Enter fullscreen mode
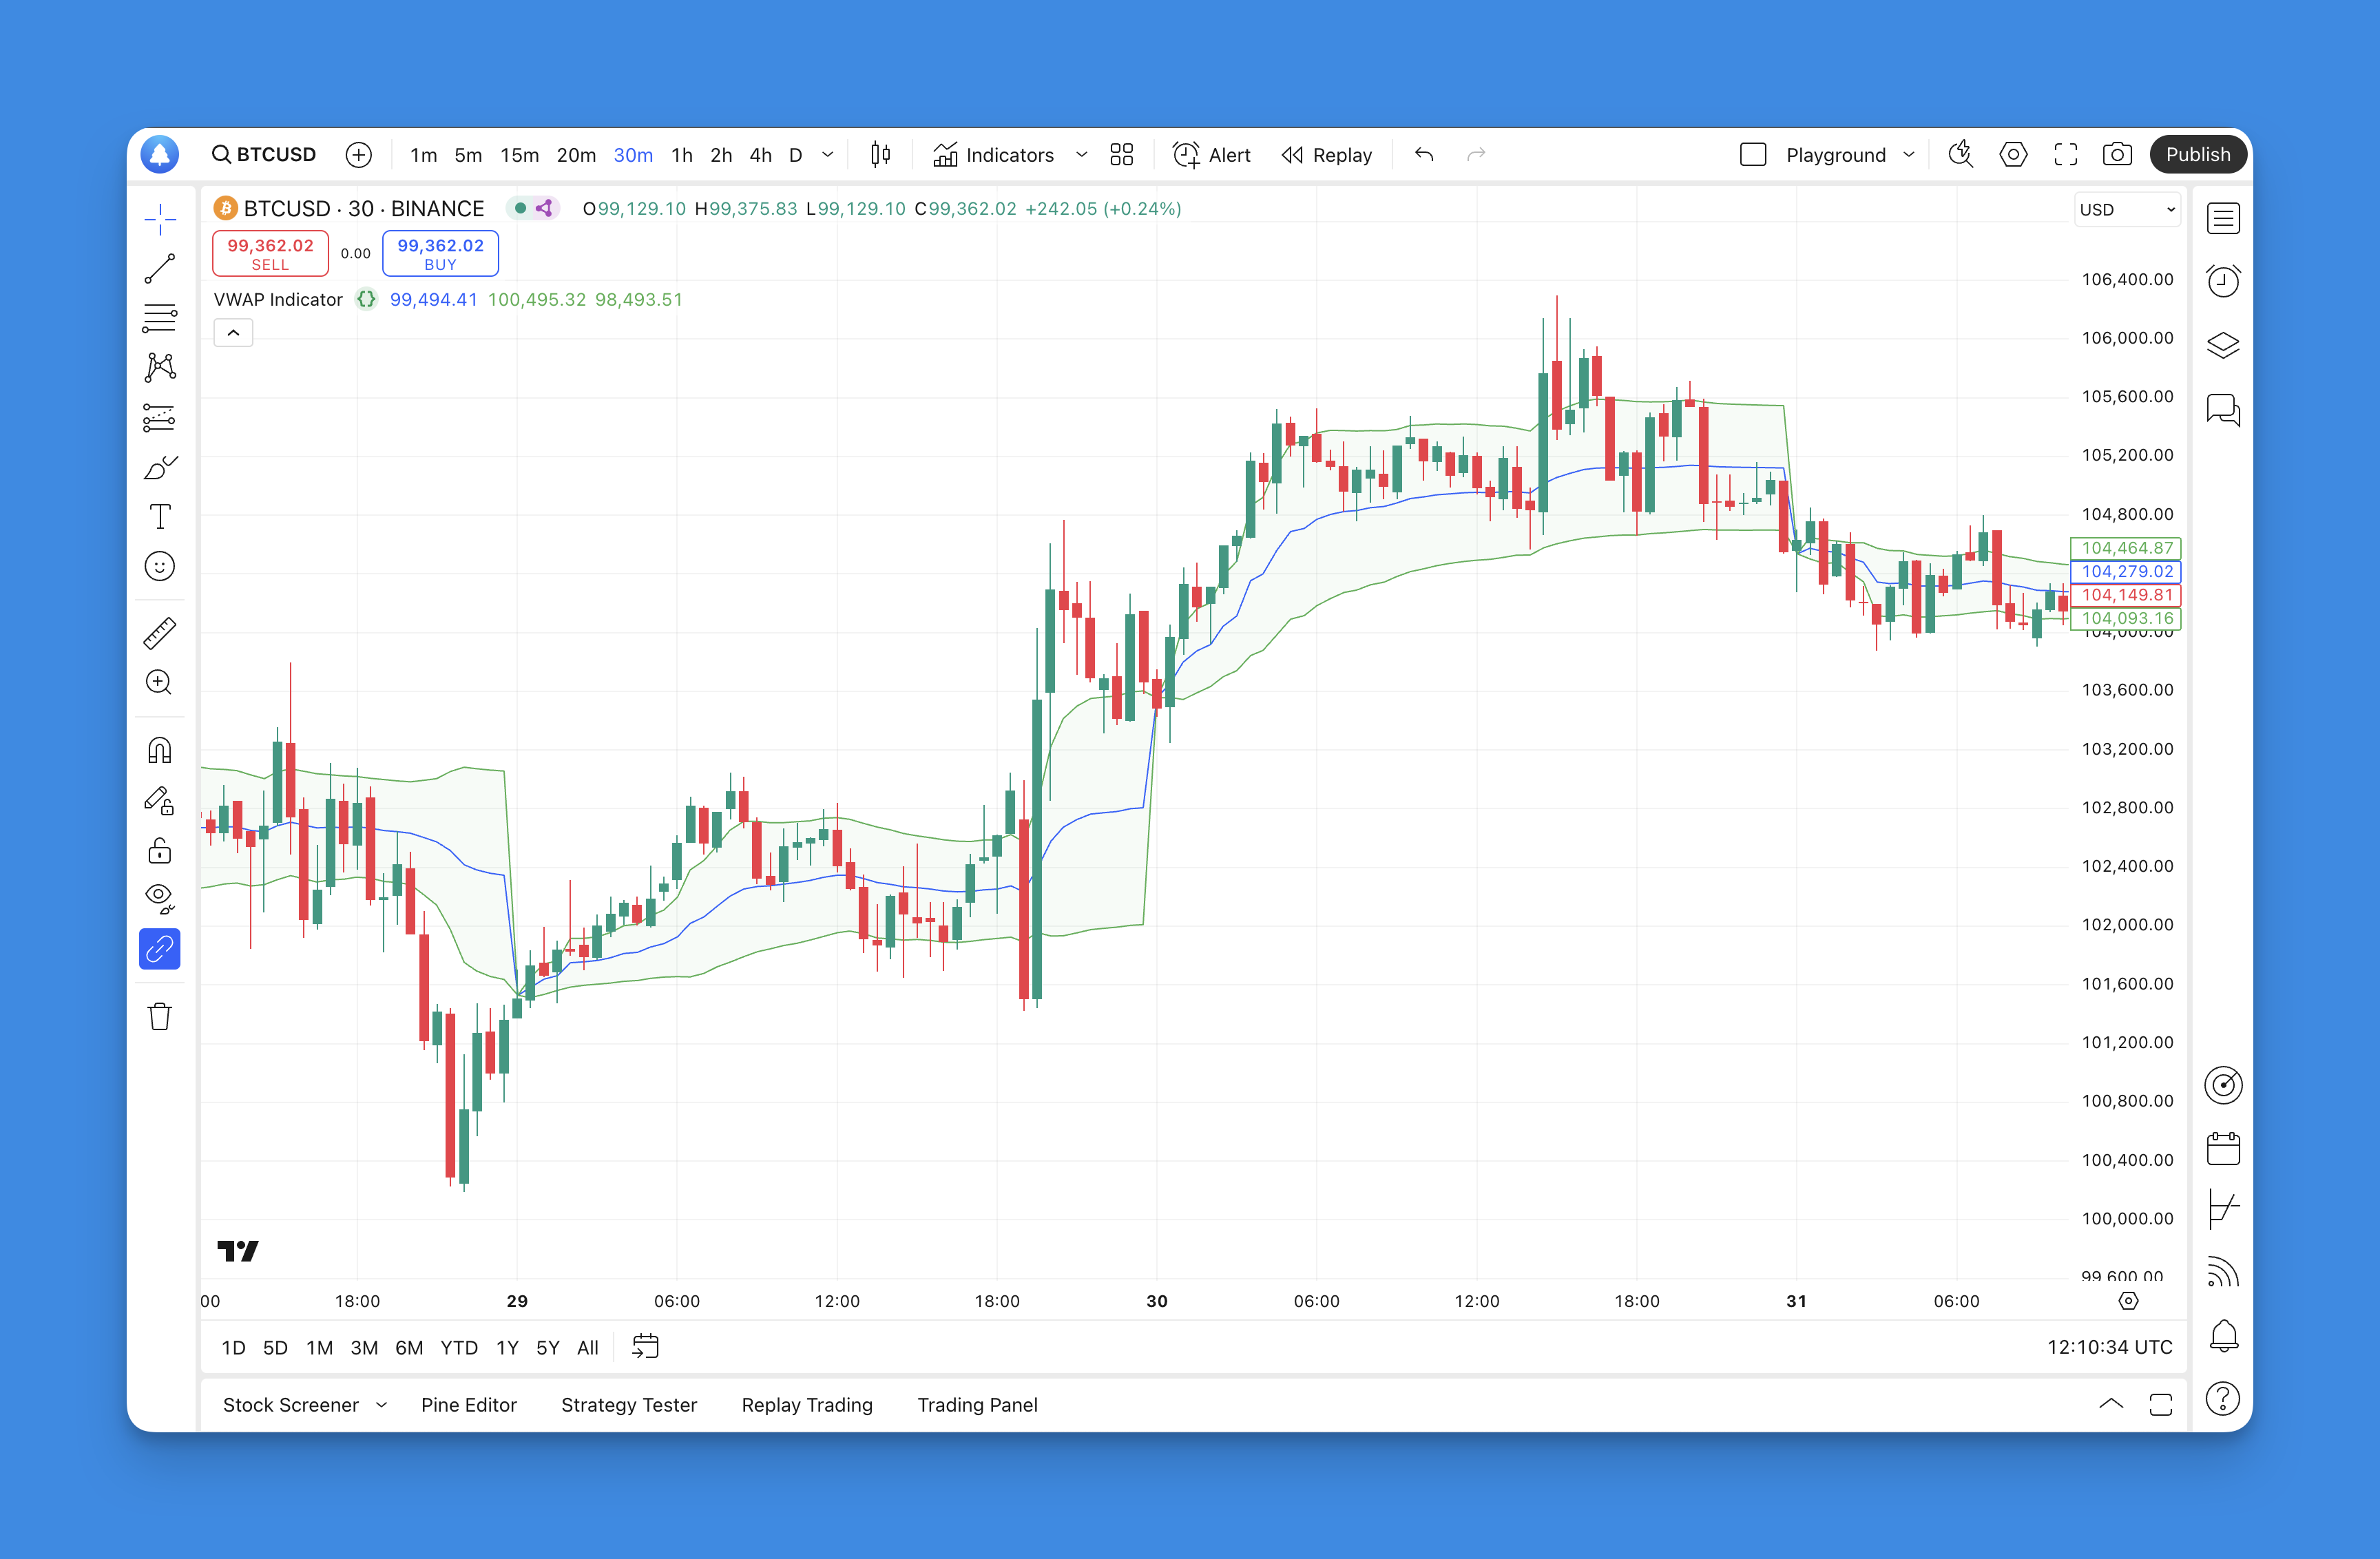Screen dimensions: 2380x1559 click(x=2066, y=155)
